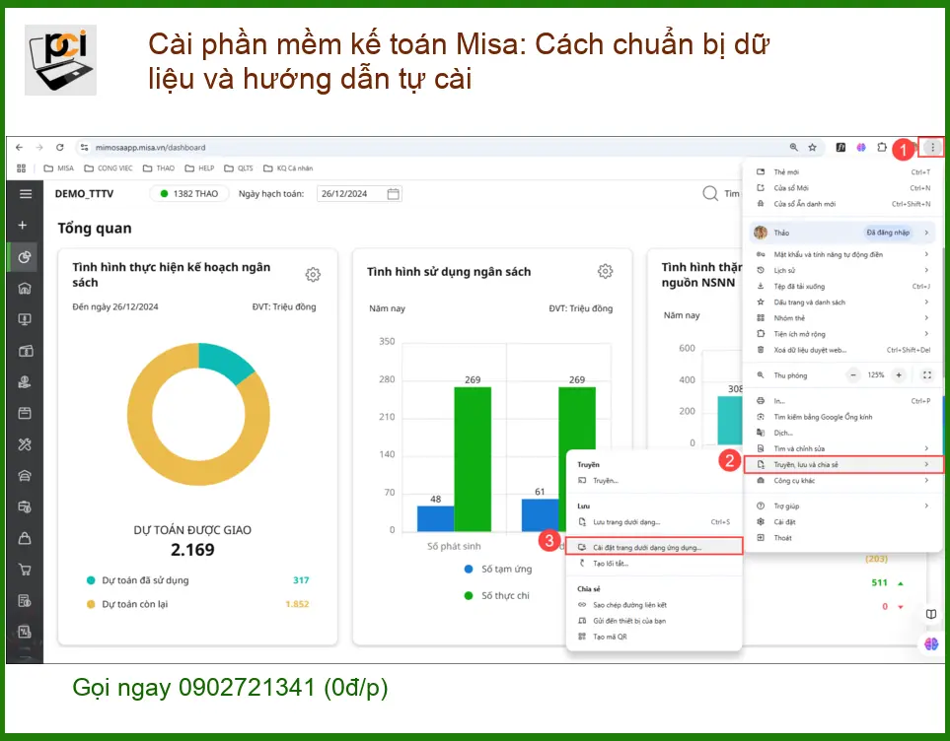Expand Dấu trang và danh sách submenu

point(926,303)
